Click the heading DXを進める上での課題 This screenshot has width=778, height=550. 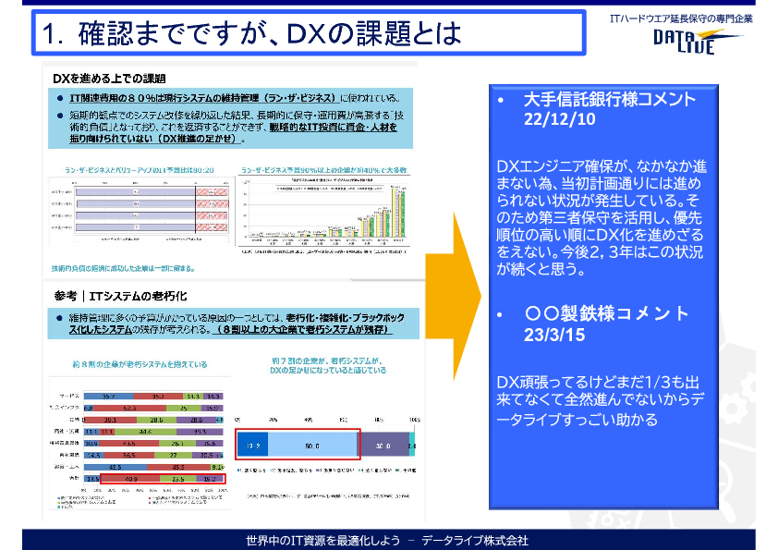[x=109, y=79]
